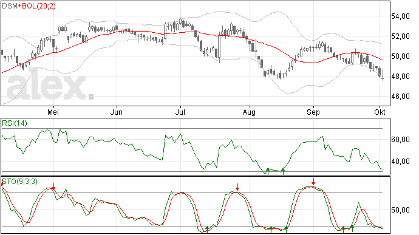
Task: Click the 48,00 price axis label
Action: 400,77
